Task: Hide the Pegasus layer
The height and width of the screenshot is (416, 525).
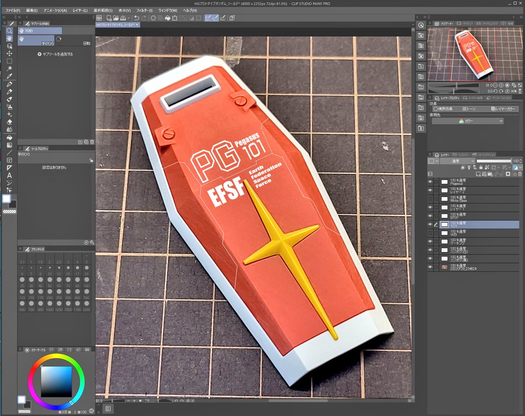Action: (430, 182)
